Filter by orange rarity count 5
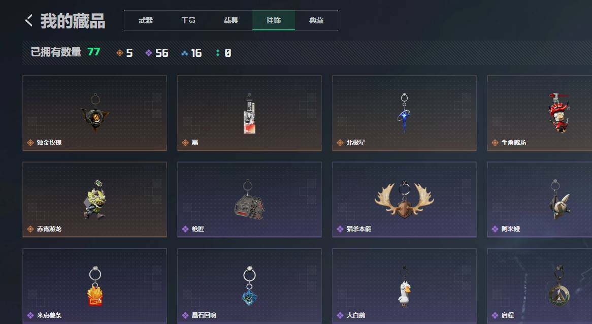 click(x=124, y=53)
